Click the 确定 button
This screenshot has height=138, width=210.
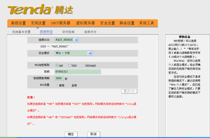(x=71, y=134)
